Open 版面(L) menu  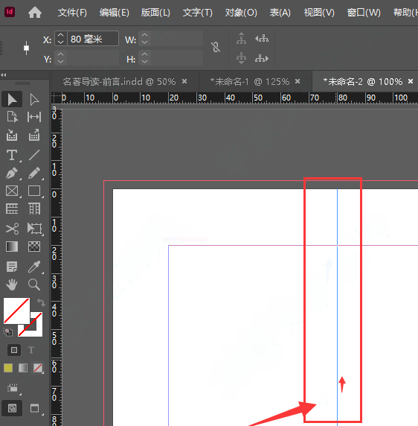click(x=155, y=13)
